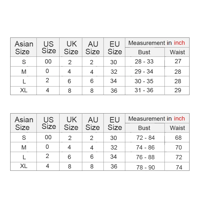Viewport: 200px width, 200px height.
Task: Click EU size 36 in the bottom table
Action: 114,166
